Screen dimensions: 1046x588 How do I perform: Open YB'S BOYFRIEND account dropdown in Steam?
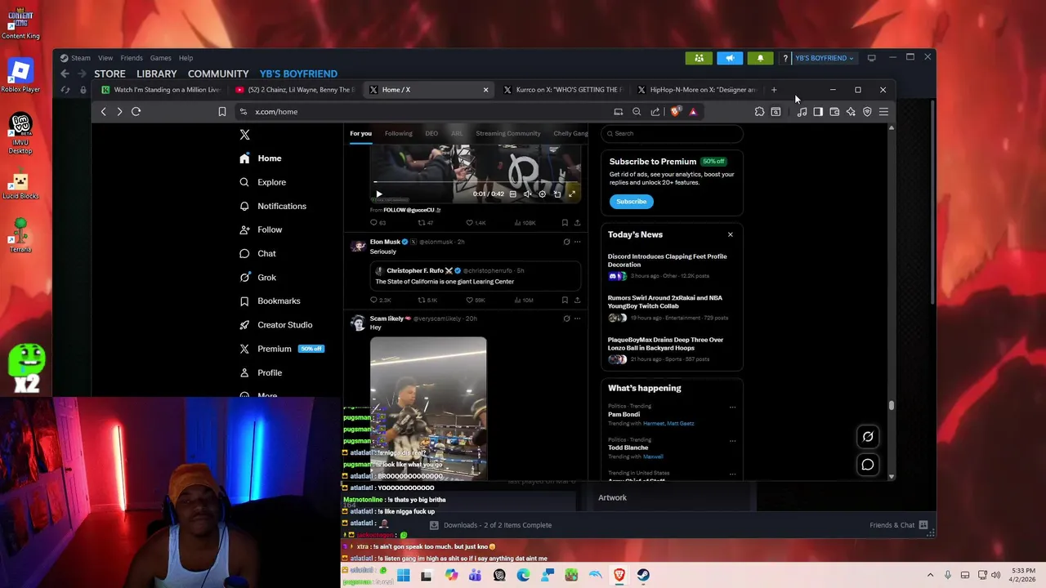824,58
